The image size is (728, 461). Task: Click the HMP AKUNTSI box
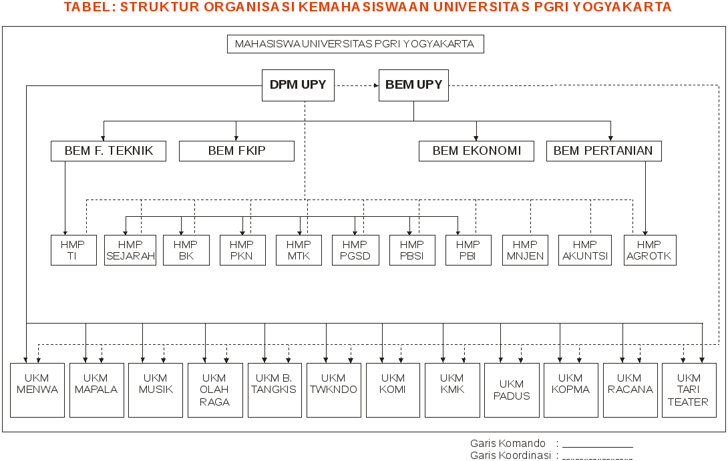tap(585, 250)
